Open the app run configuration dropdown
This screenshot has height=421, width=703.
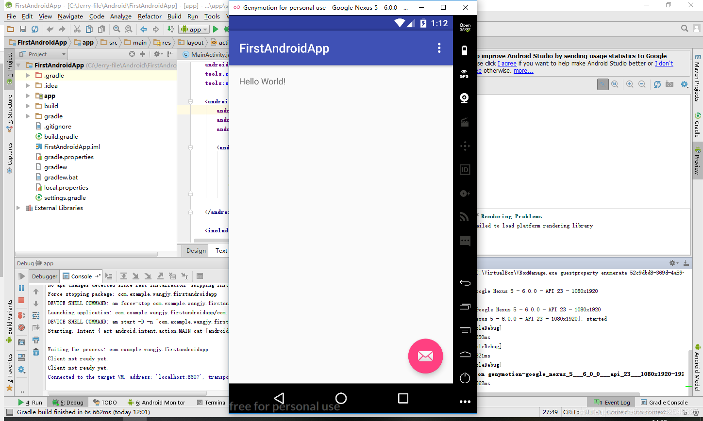pyautogui.click(x=194, y=29)
